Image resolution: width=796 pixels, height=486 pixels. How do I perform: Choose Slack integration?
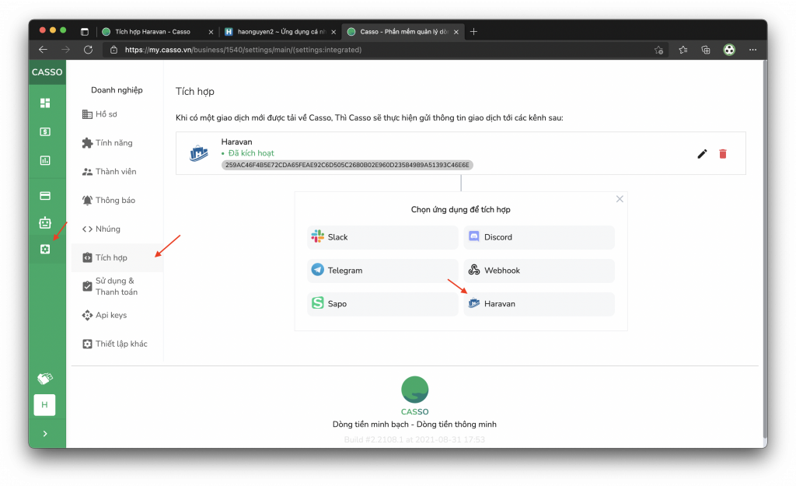click(382, 237)
